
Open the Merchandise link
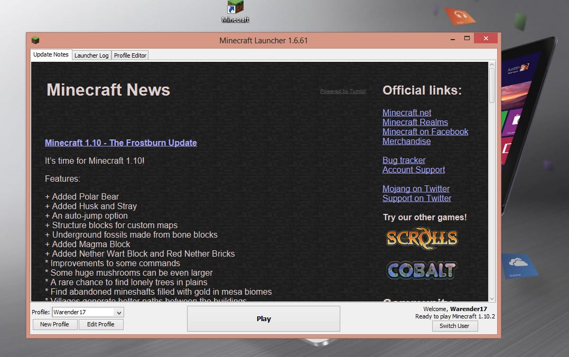point(406,141)
